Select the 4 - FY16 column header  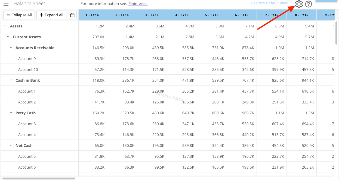pos(182,15)
